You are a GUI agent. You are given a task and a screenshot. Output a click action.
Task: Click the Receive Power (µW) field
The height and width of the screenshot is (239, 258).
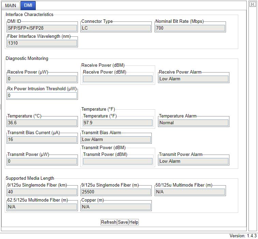tap(42, 79)
